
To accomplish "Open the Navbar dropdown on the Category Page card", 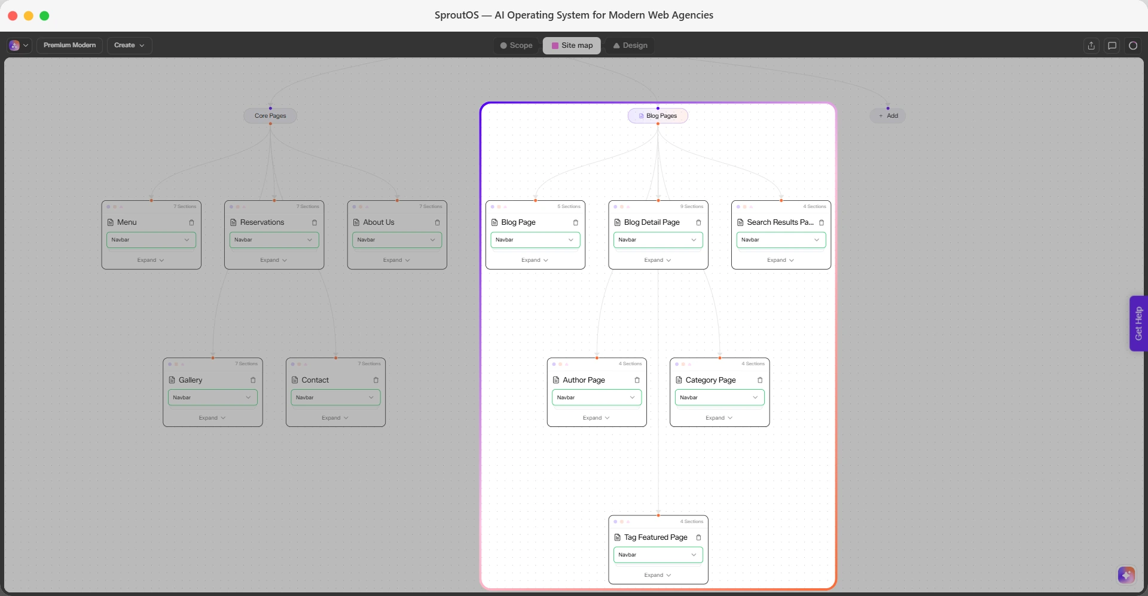I will (x=720, y=398).
